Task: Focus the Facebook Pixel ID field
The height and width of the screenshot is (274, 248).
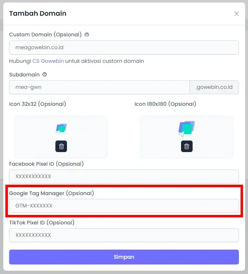Action: (124, 176)
